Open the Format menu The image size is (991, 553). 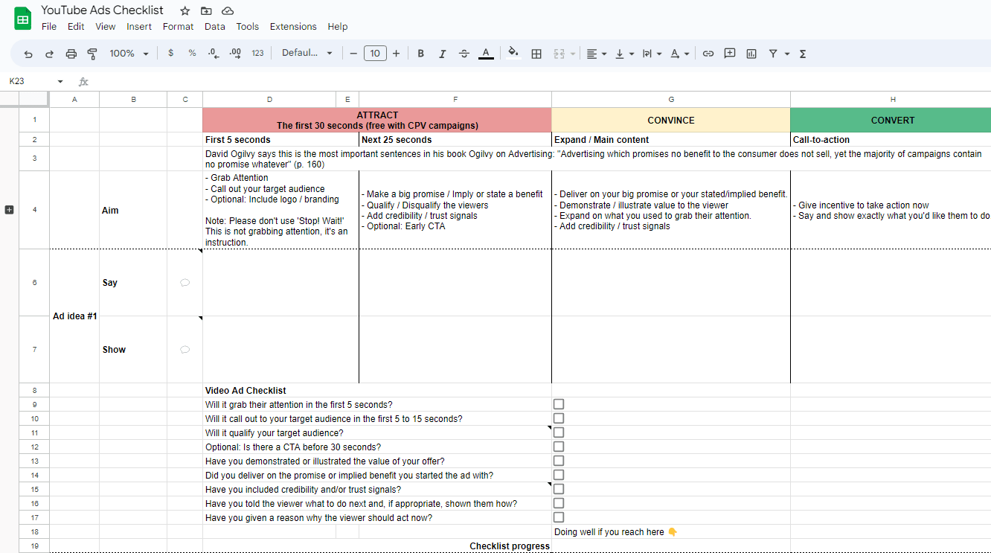(x=178, y=26)
